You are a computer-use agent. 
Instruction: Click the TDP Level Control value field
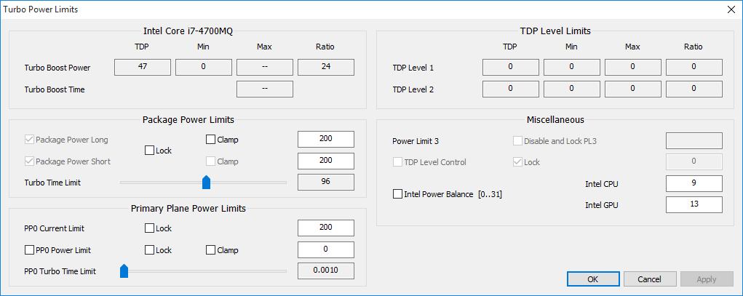pyautogui.click(x=694, y=161)
